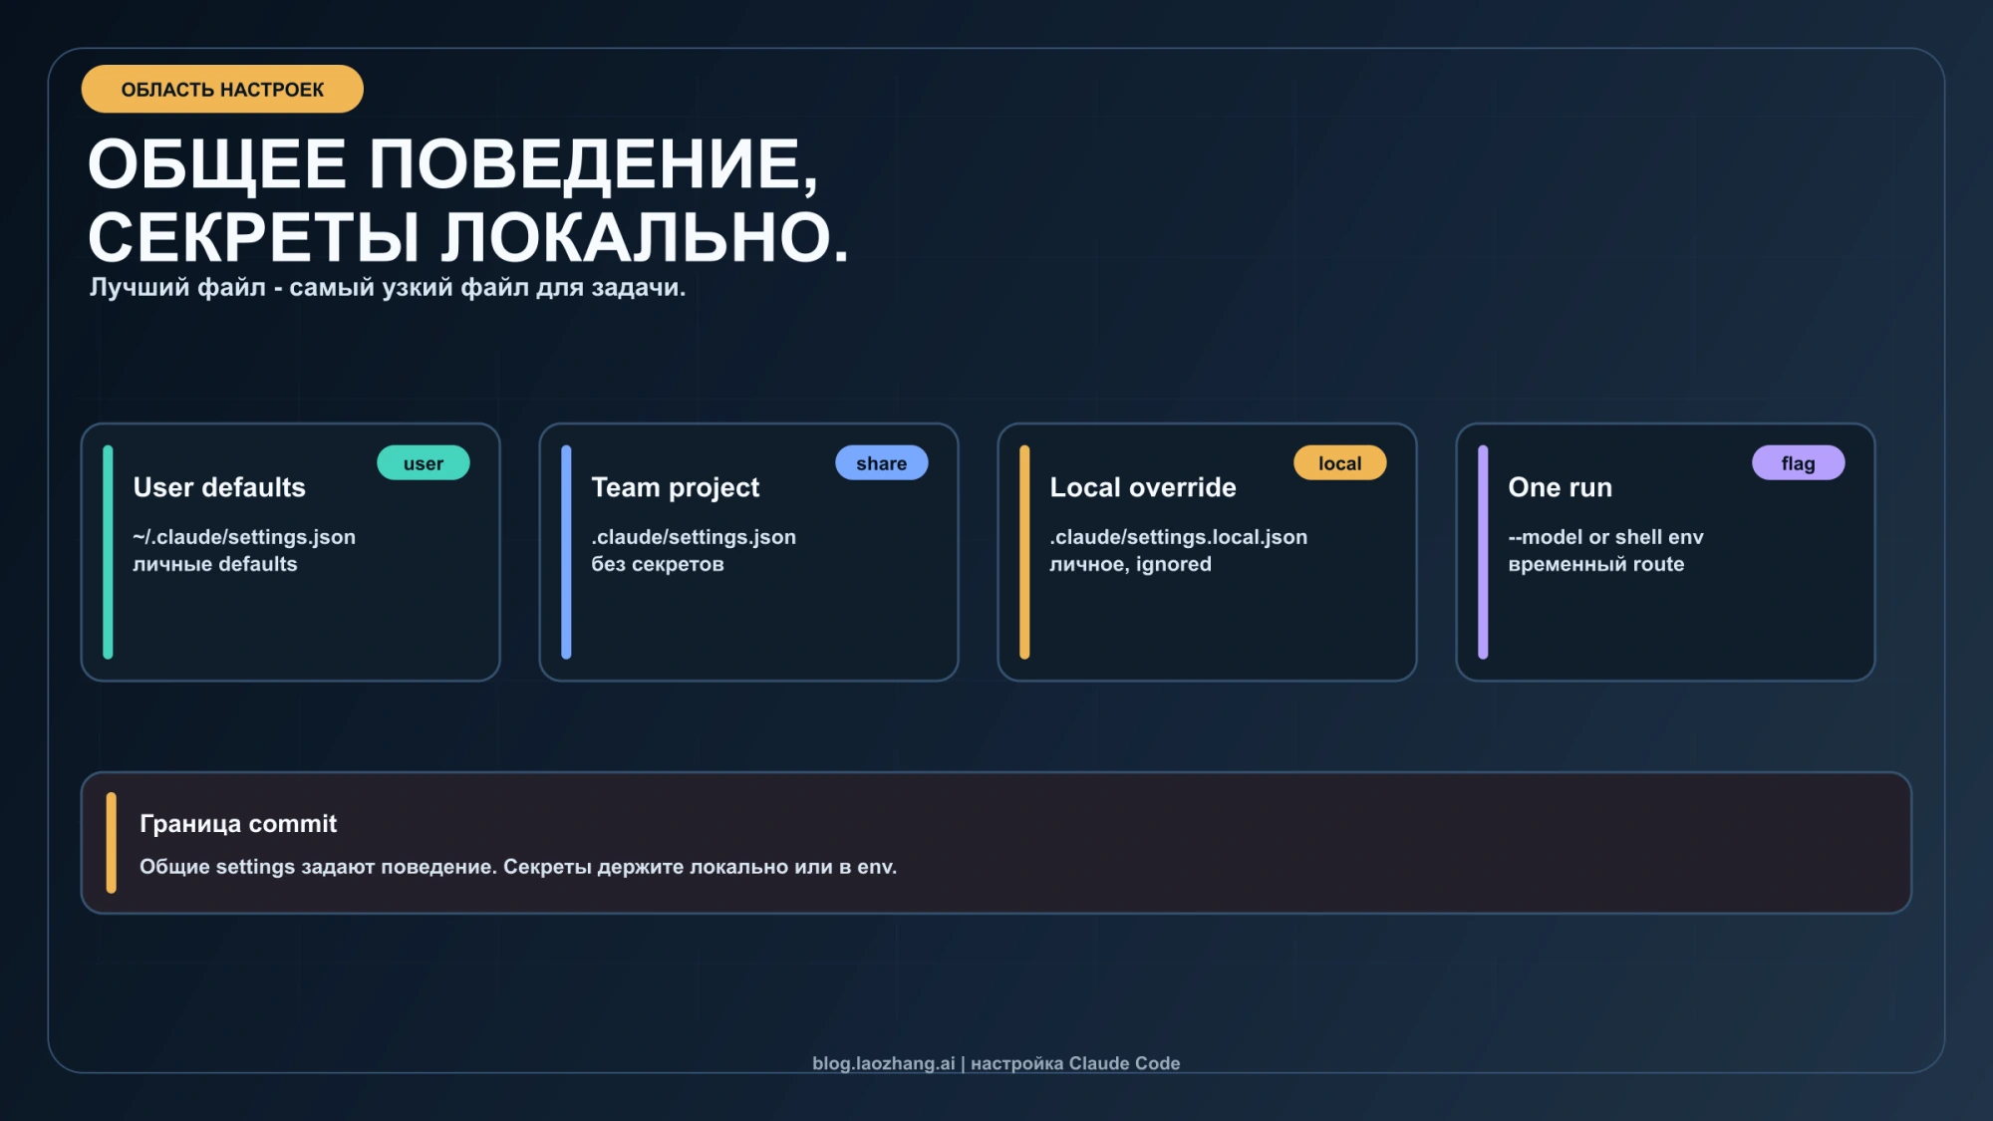Select the 'One run' card title
This screenshot has width=1993, height=1121.
pyautogui.click(x=1560, y=486)
